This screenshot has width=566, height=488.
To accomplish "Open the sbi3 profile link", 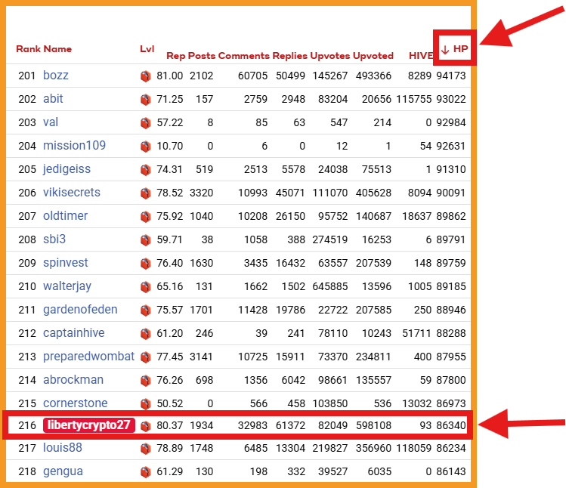I will pos(54,239).
